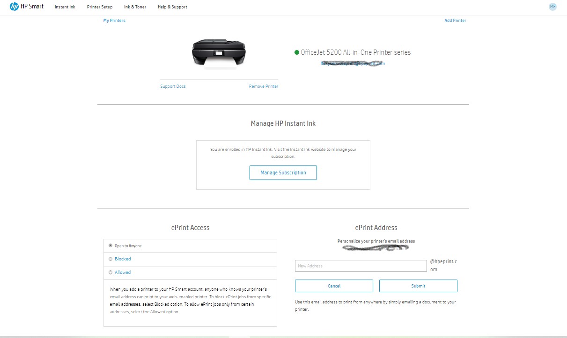
Task: Go to My Printers
Action: click(x=114, y=21)
